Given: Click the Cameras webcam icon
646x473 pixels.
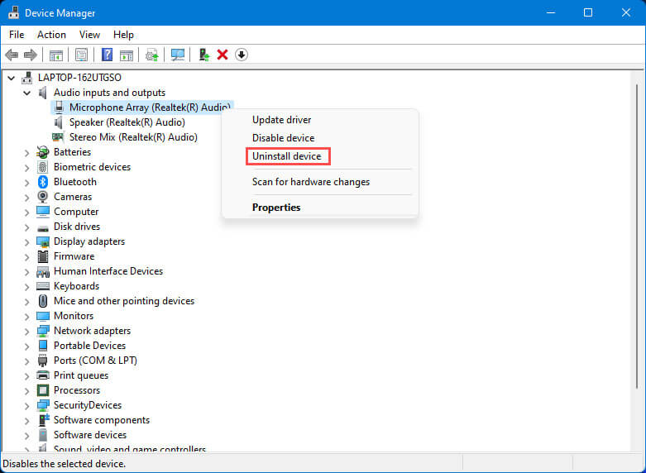Looking at the screenshot, I should point(43,197).
